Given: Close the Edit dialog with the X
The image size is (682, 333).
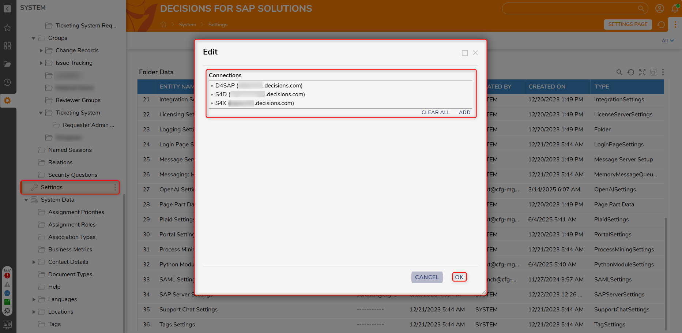Looking at the screenshot, I should pyautogui.click(x=475, y=53).
